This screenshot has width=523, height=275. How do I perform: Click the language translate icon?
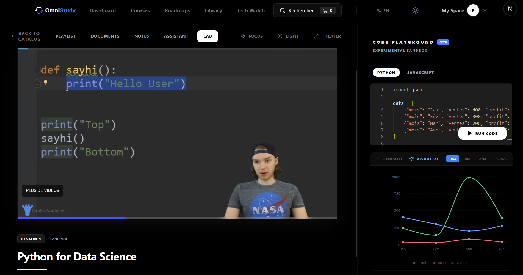(x=379, y=10)
